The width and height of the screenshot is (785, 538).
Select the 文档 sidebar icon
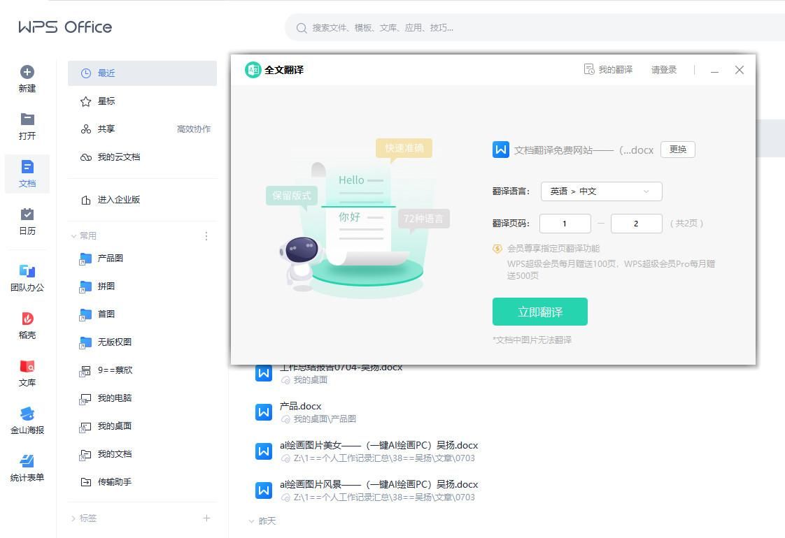click(27, 173)
